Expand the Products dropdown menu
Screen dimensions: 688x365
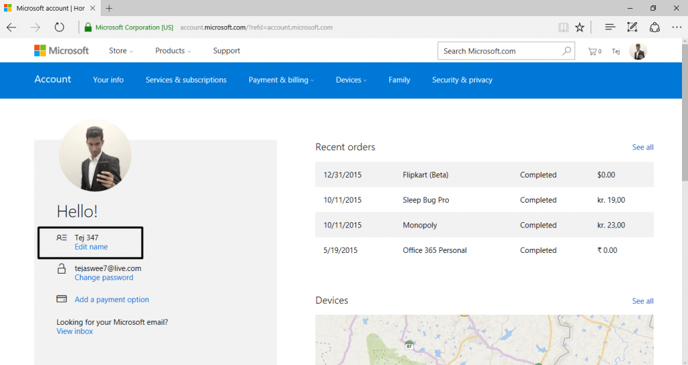(173, 51)
